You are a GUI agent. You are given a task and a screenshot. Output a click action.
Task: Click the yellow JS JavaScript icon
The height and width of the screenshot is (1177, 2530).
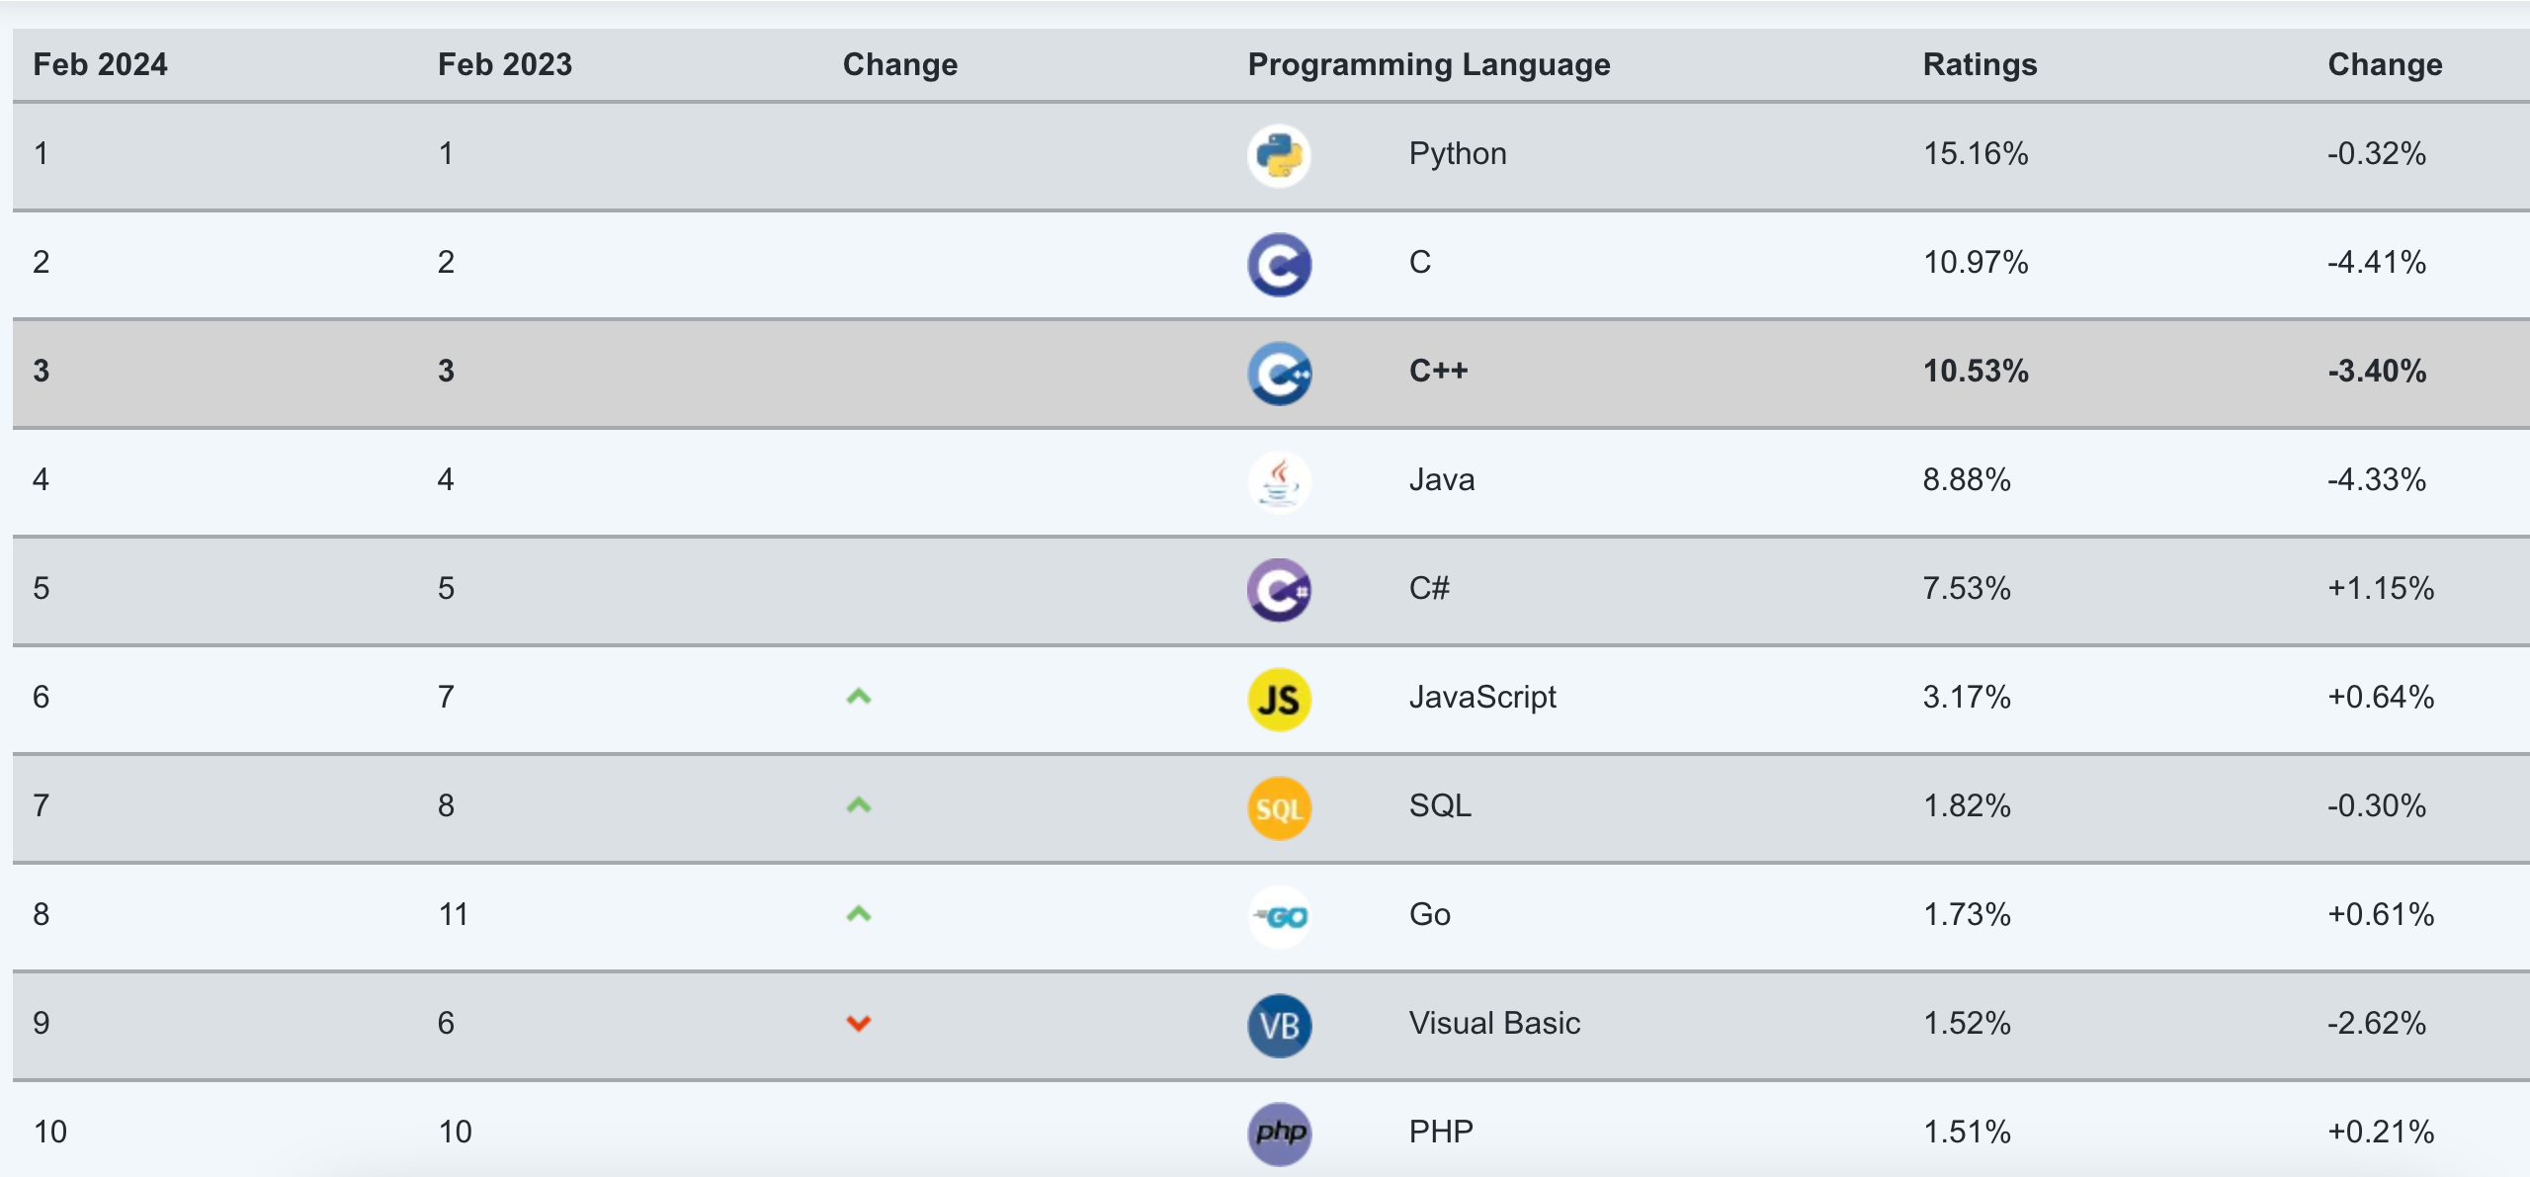pyautogui.click(x=1279, y=697)
